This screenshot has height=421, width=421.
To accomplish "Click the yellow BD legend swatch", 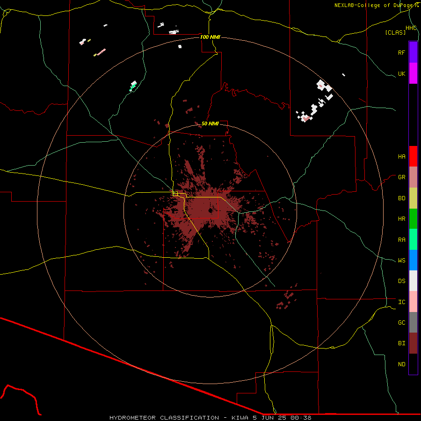I will 413,198.
